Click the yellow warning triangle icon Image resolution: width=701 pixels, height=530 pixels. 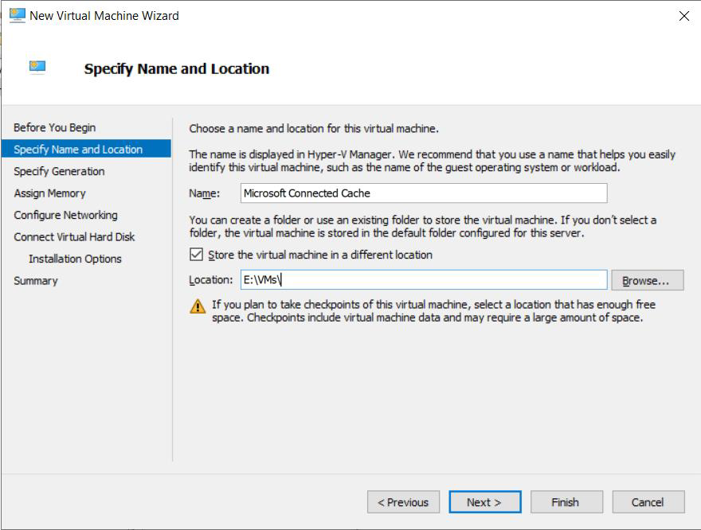198,306
